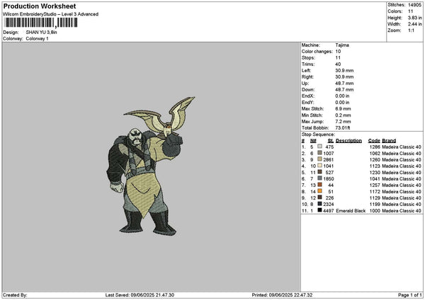Select thread code 1172 in stop 8
This screenshot has width=425, height=300.
[375, 192]
